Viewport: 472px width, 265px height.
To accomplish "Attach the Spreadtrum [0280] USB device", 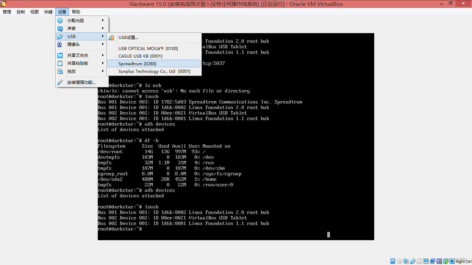I will point(138,63).
